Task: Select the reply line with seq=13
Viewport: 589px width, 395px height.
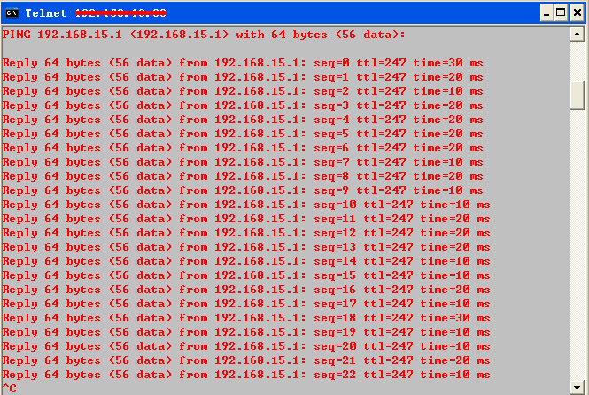Action: pyautogui.click(x=246, y=247)
